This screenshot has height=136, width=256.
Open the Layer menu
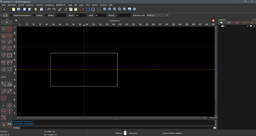[81, 5]
